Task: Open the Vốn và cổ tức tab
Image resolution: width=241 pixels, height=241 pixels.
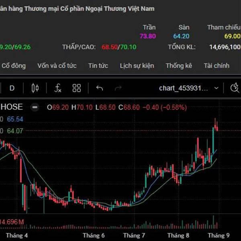Action: [x=57, y=66]
